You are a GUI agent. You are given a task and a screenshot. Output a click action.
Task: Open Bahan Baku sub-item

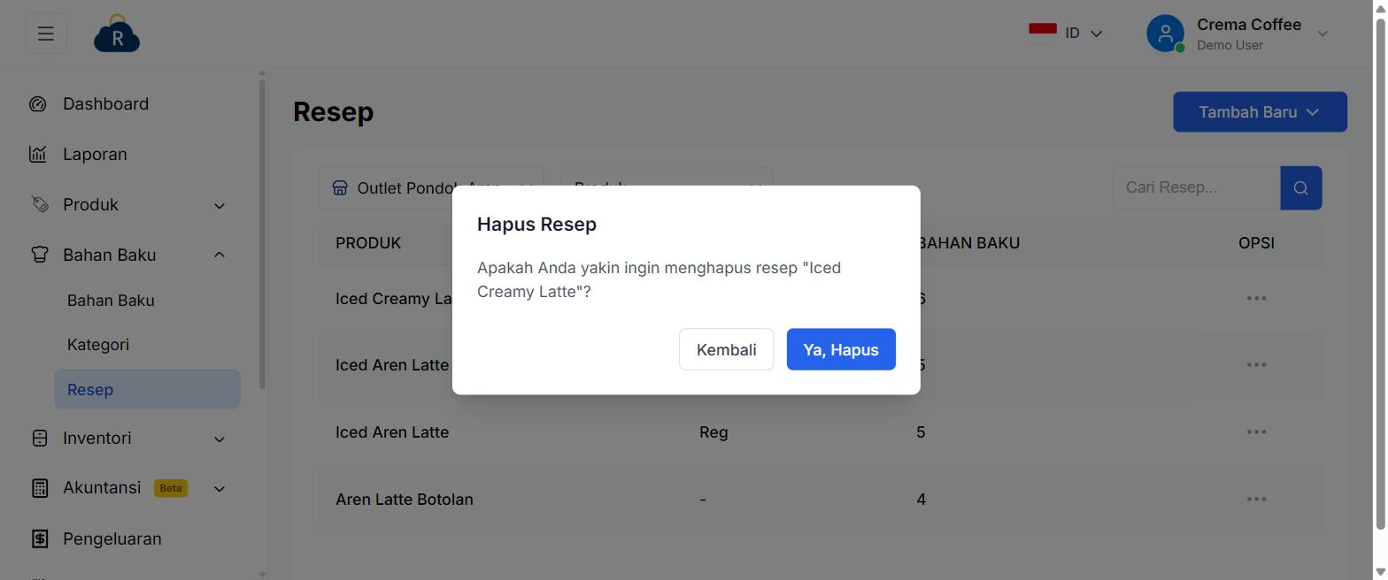(x=111, y=301)
